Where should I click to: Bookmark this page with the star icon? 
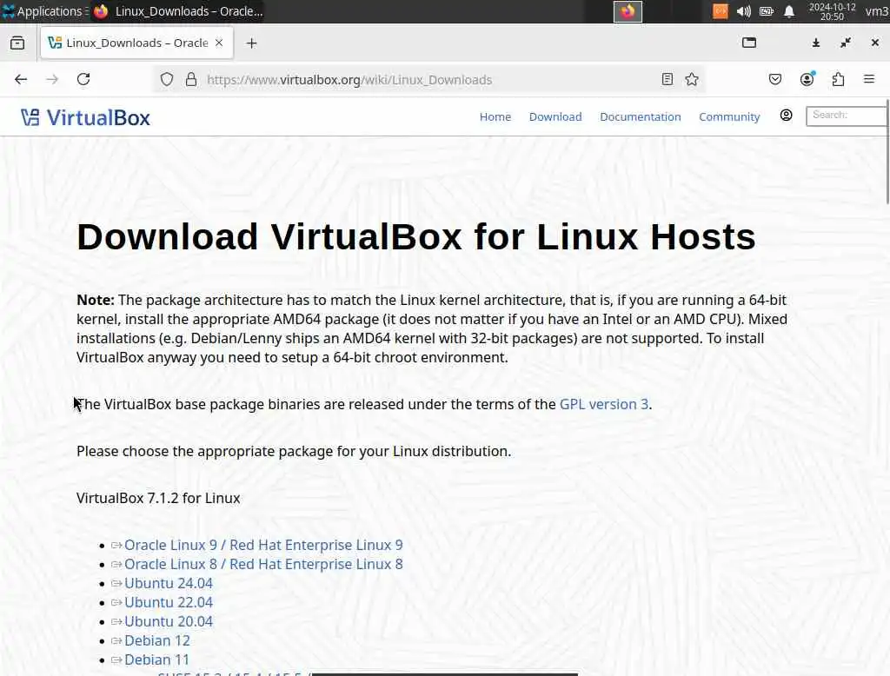pyautogui.click(x=691, y=79)
